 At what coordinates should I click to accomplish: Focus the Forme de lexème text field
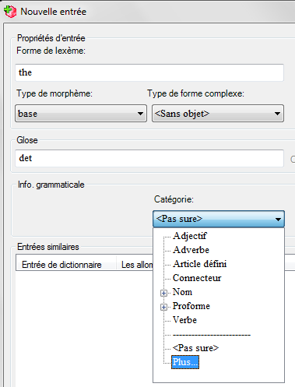(x=149, y=72)
